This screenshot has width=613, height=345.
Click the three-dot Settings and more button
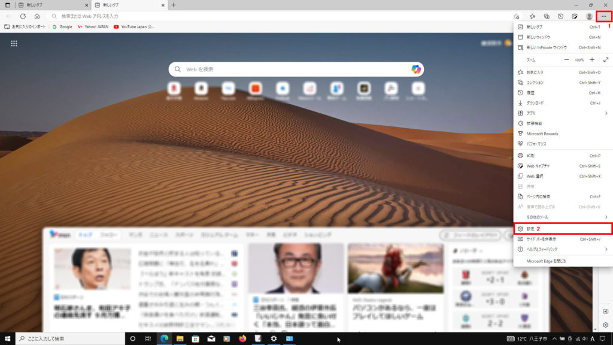604,16
